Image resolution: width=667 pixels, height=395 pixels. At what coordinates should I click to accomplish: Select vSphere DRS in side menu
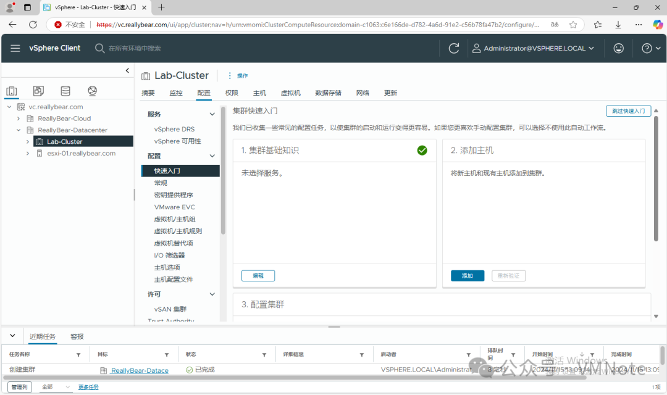pyautogui.click(x=174, y=129)
